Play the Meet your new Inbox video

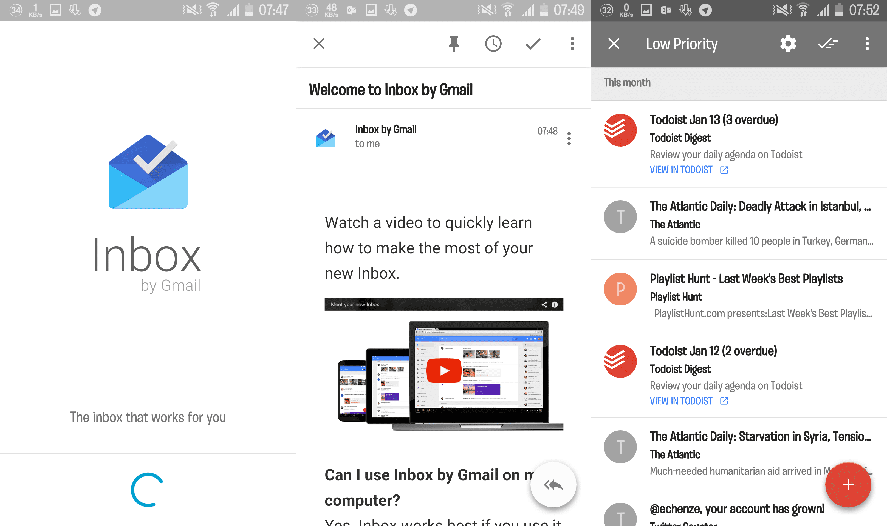tap(444, 370)
